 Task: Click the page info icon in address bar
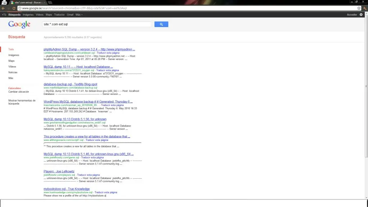(20, 8)
